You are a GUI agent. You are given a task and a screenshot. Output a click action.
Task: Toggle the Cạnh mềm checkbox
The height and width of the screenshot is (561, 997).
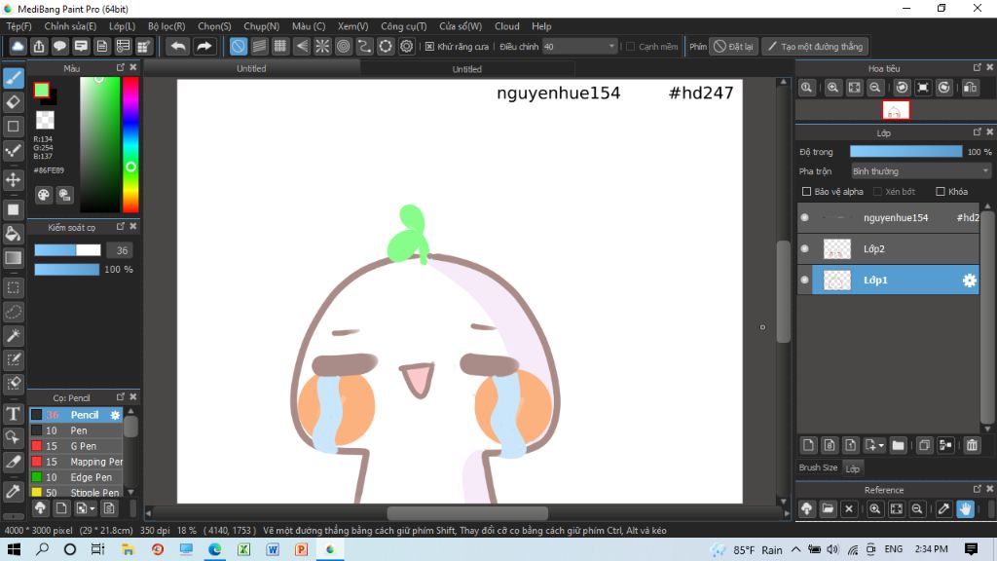point(630,47)
